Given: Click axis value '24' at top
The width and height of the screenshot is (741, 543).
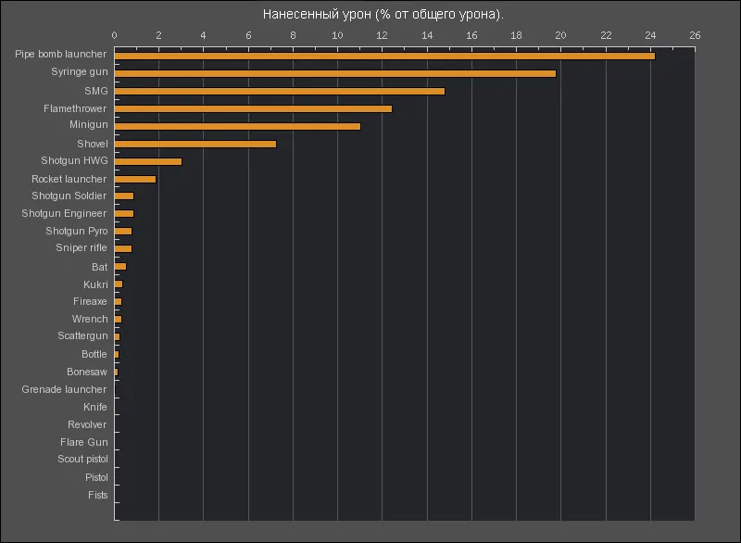Looking at the screenshot, I should [650, 35].
